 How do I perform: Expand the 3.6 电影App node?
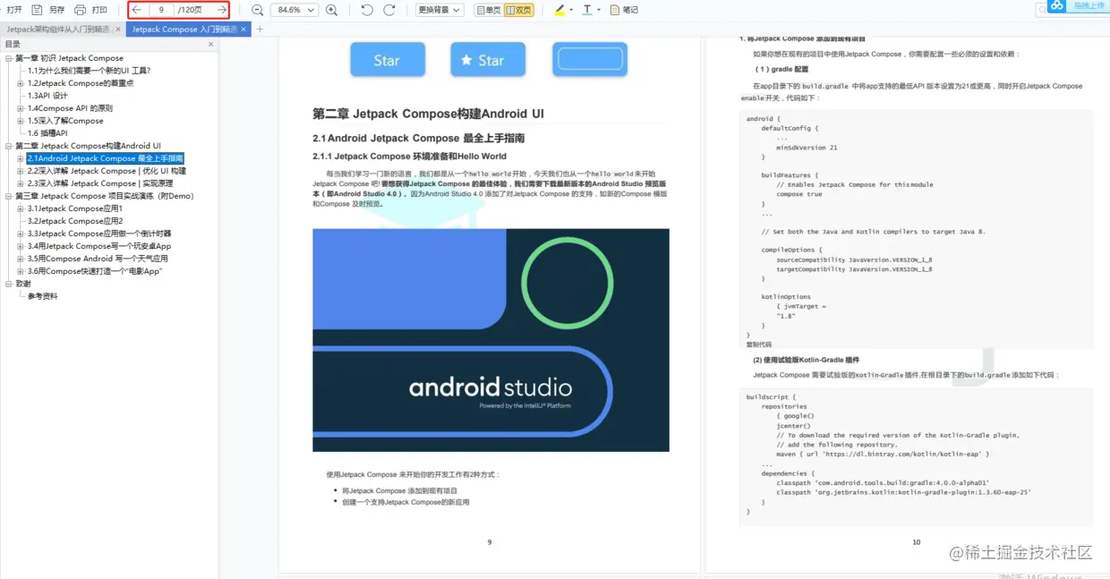(x=21, y=271)
